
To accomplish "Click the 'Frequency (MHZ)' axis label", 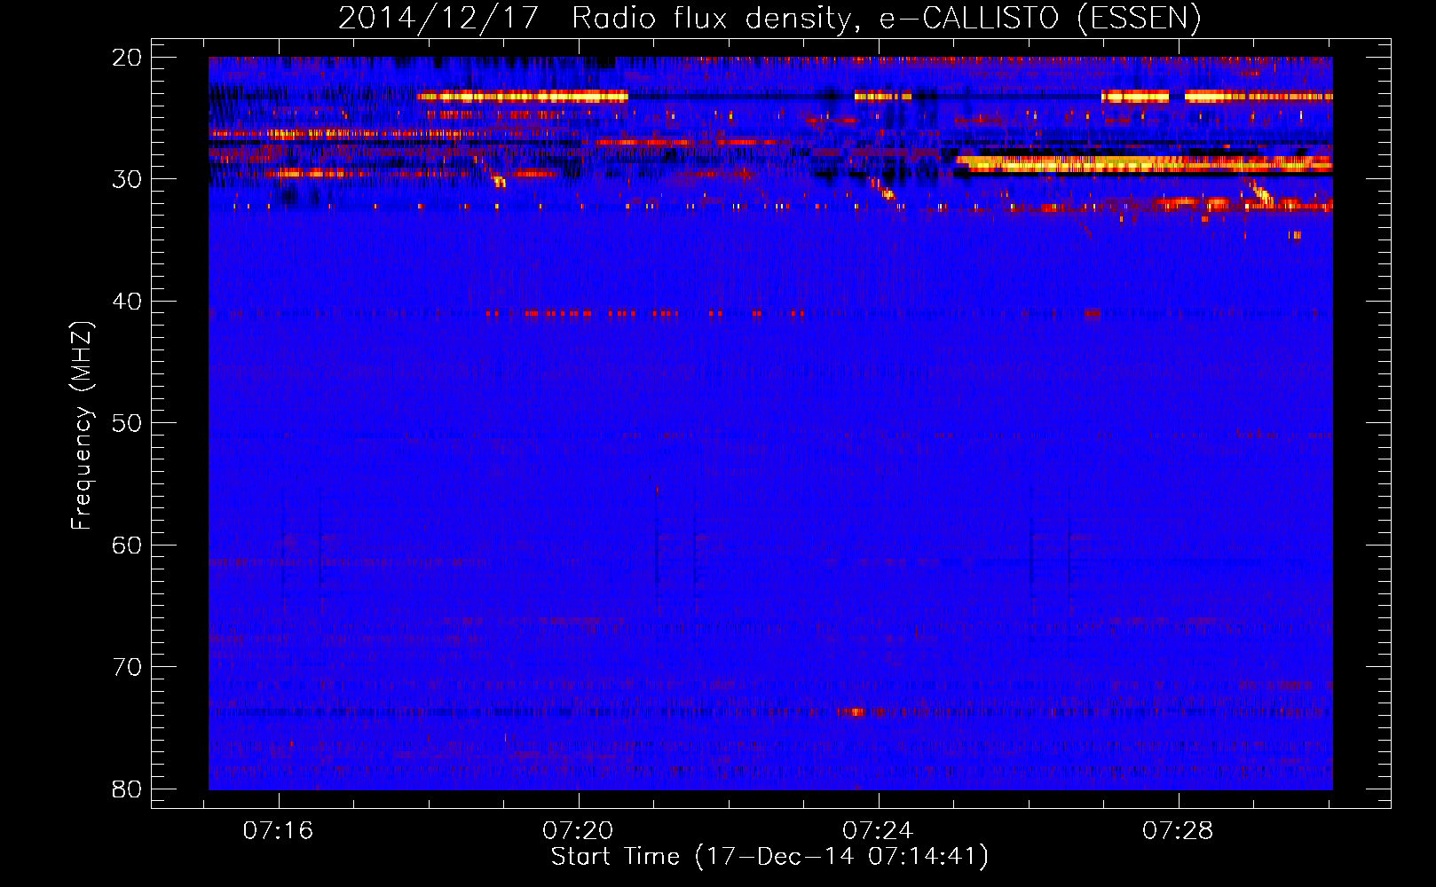I will 82,426.
